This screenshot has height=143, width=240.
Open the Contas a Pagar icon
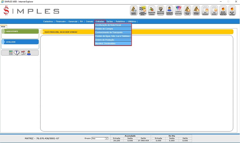pos(187,10)
